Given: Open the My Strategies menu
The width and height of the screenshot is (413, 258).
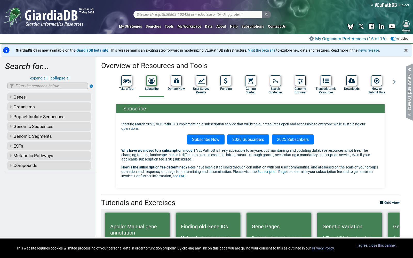Looking at the screenshot, I should 130,26.
